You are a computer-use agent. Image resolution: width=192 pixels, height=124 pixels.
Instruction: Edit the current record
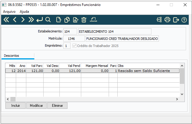pos(76,20)
